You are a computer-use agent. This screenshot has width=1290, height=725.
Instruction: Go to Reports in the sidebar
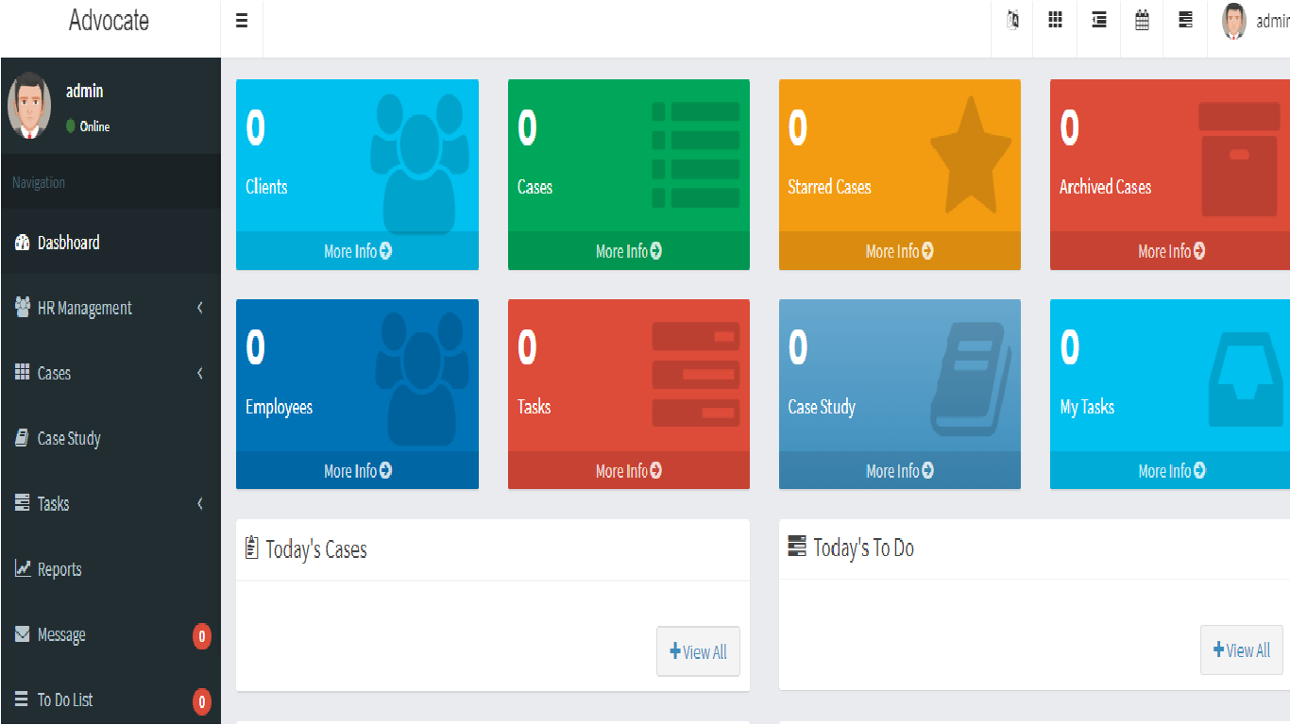[x=59, y=569]
